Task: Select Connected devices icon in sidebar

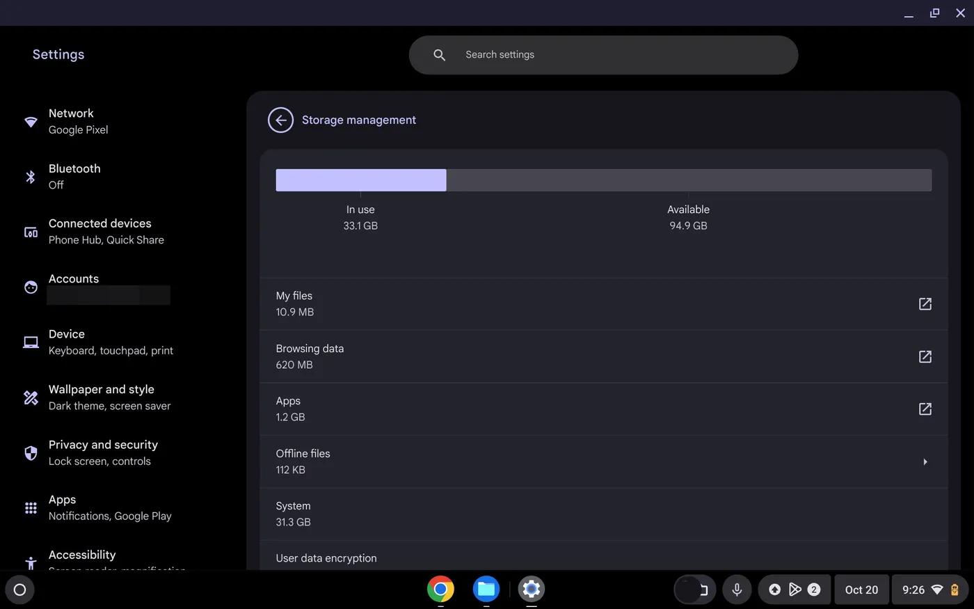Action: point(31,232)
